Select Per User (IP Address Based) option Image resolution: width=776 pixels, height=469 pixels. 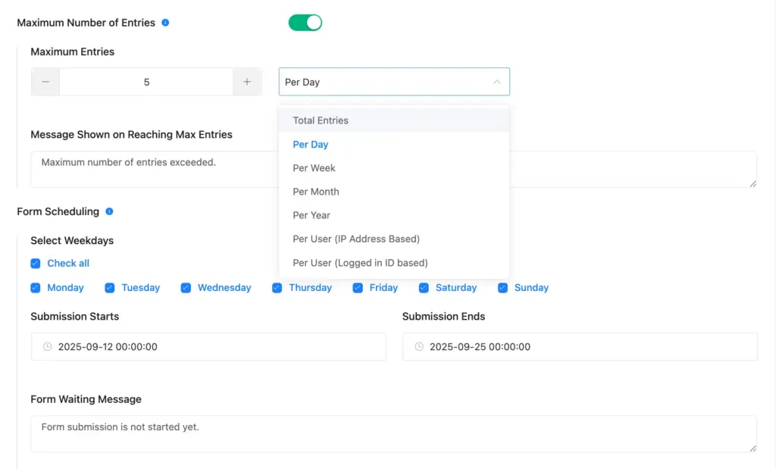[356, 239]
